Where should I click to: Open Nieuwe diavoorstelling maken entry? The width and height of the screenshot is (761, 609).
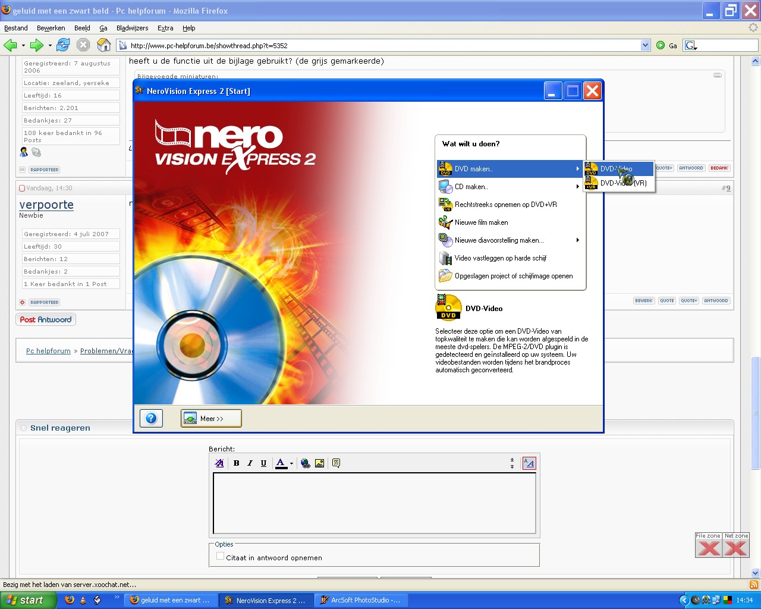pyautogui.click(x=510, y=240)
